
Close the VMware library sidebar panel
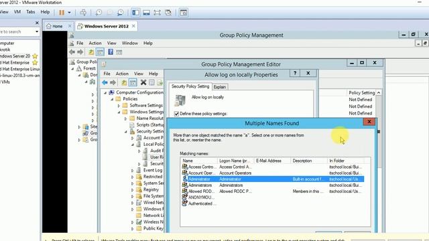point(38,23)
